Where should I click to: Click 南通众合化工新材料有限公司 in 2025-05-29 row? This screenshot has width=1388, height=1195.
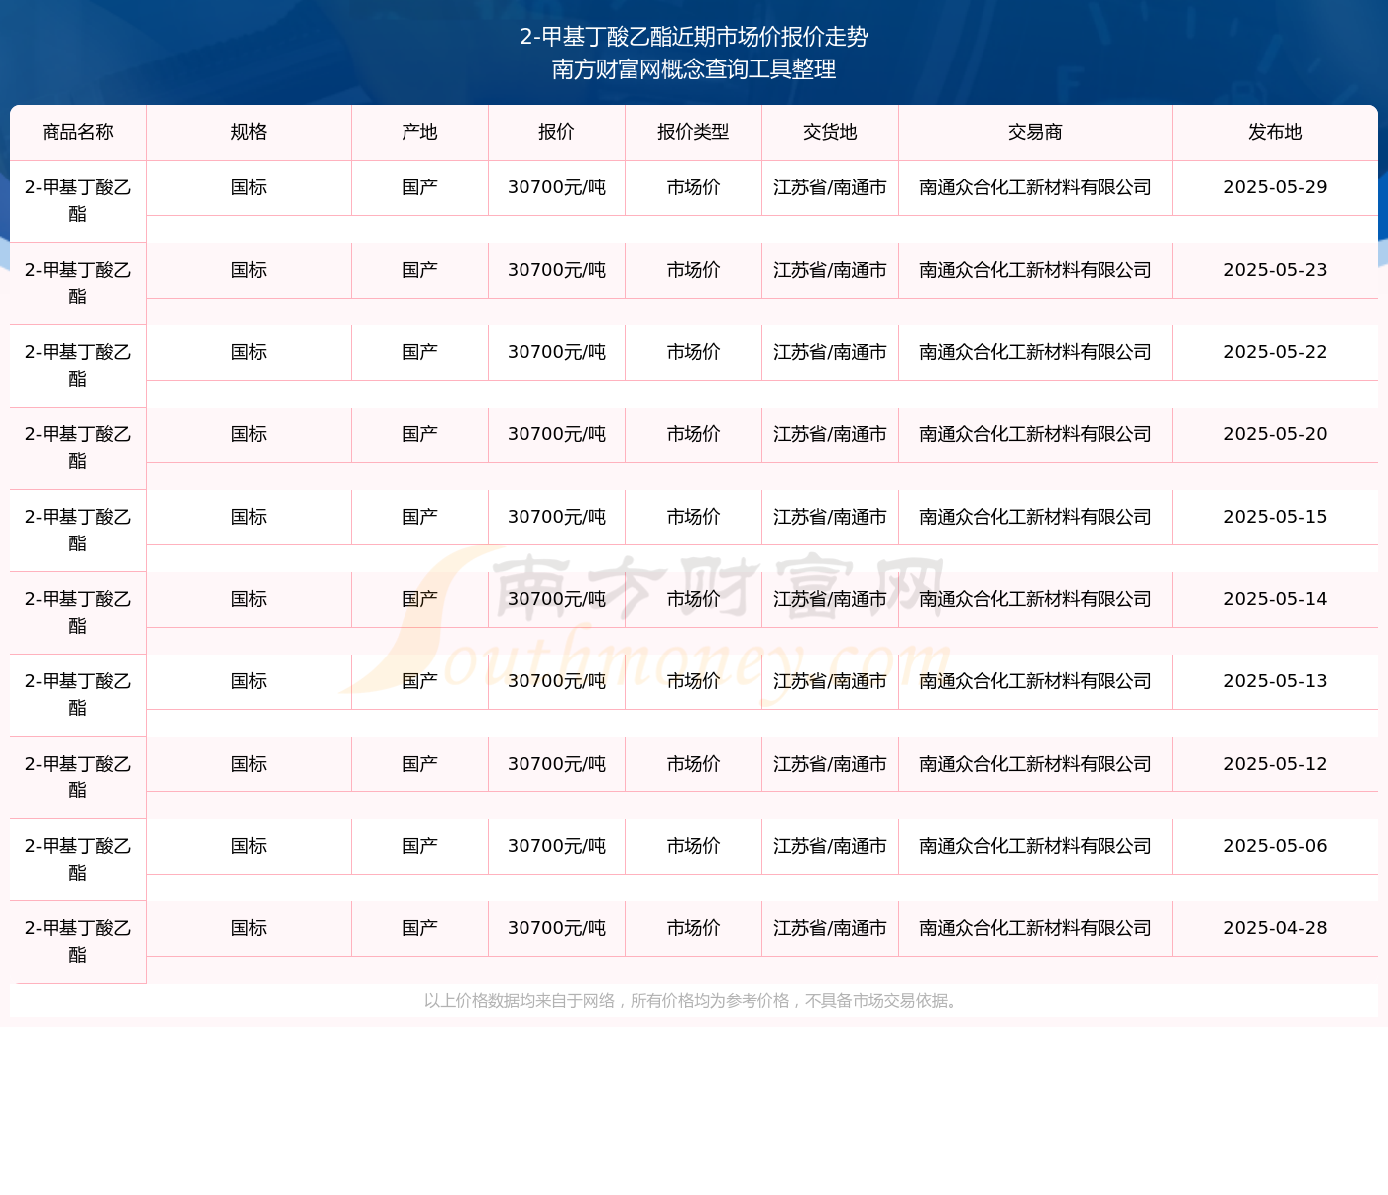1036,187
